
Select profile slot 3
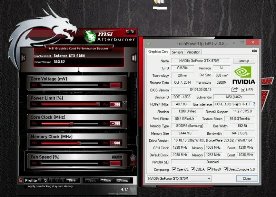(51, 180)
